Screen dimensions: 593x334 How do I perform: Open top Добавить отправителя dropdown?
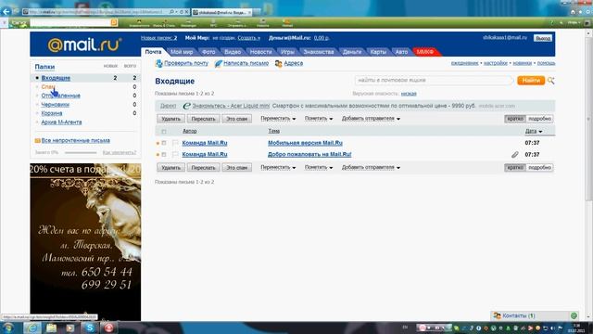(x=371, y=119)
